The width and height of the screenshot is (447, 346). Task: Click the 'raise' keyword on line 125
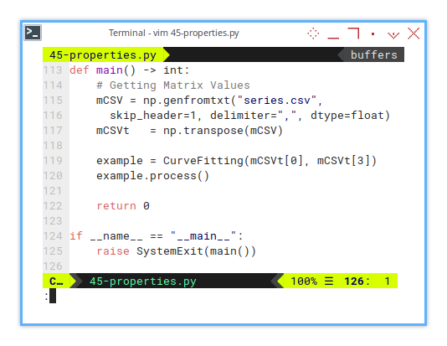point(113,251)
